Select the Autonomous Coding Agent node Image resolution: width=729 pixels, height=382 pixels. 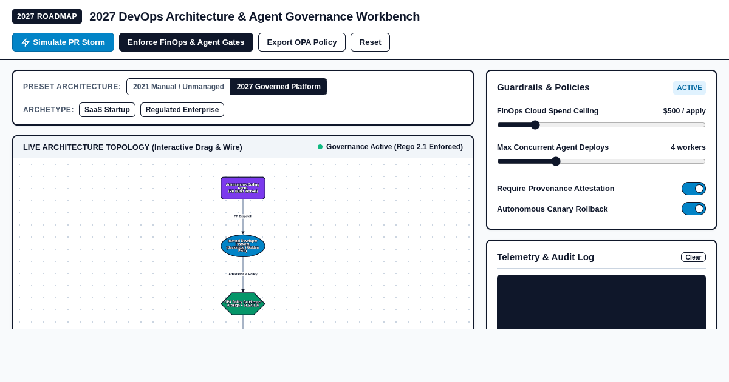[x=243, y=188]
